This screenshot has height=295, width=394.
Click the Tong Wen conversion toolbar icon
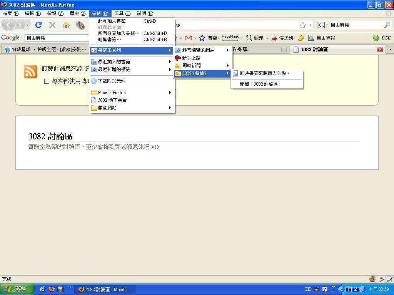(80, 25)
